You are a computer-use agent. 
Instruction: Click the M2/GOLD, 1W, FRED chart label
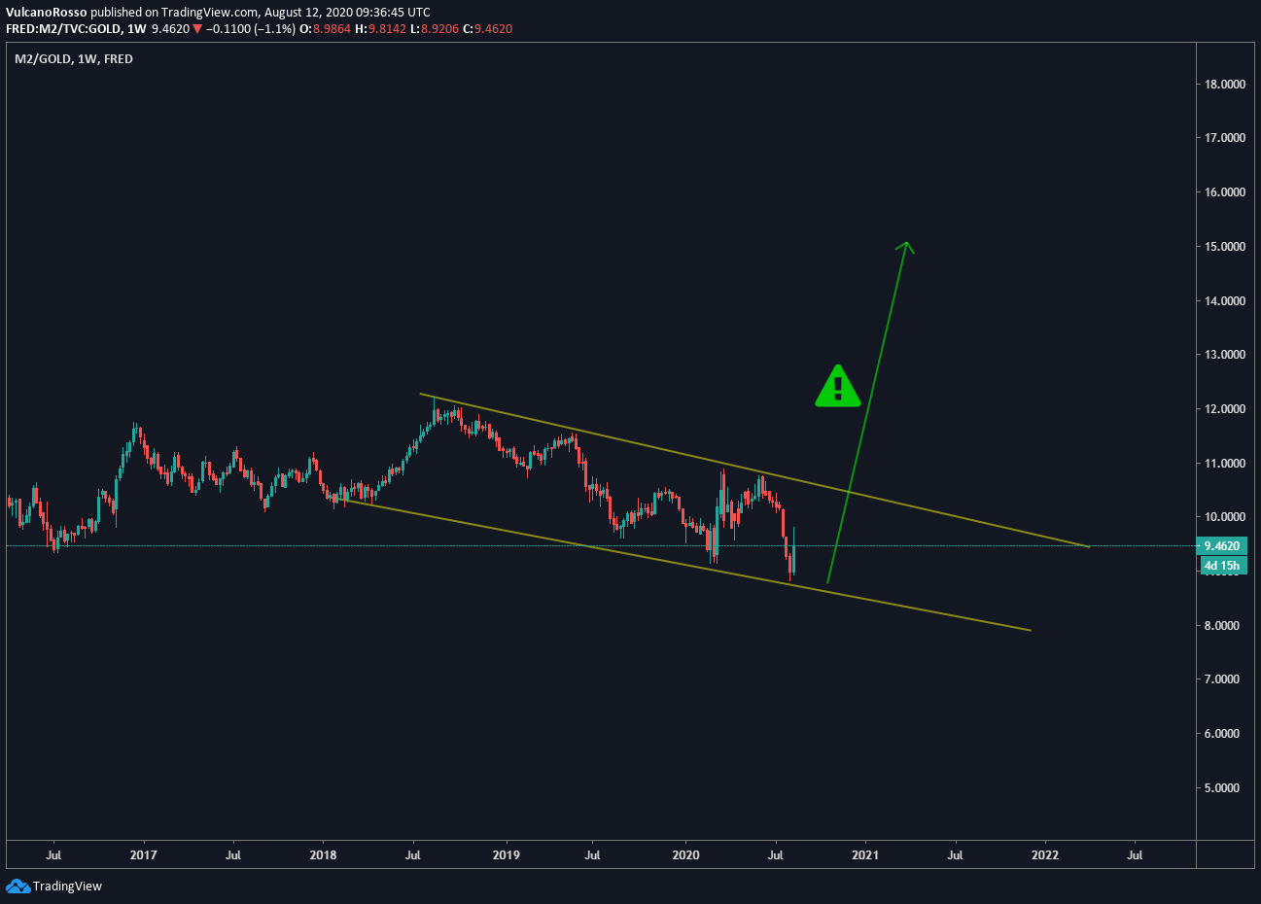74,59
